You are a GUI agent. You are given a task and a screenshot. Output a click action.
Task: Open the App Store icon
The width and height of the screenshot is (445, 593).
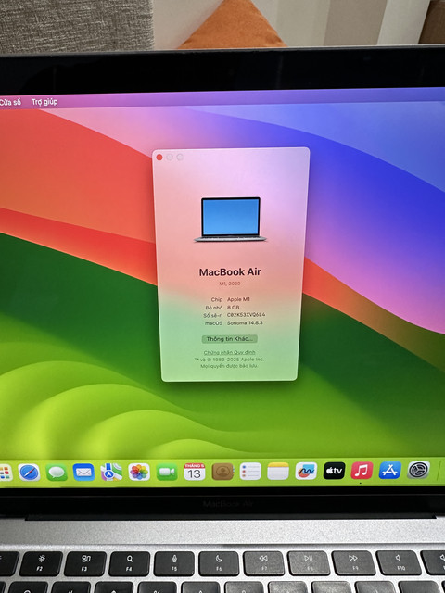tap(390, 470)
